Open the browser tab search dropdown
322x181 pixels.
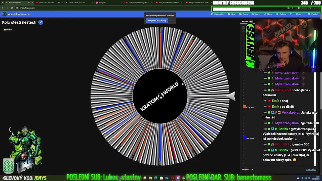point(3,3)
